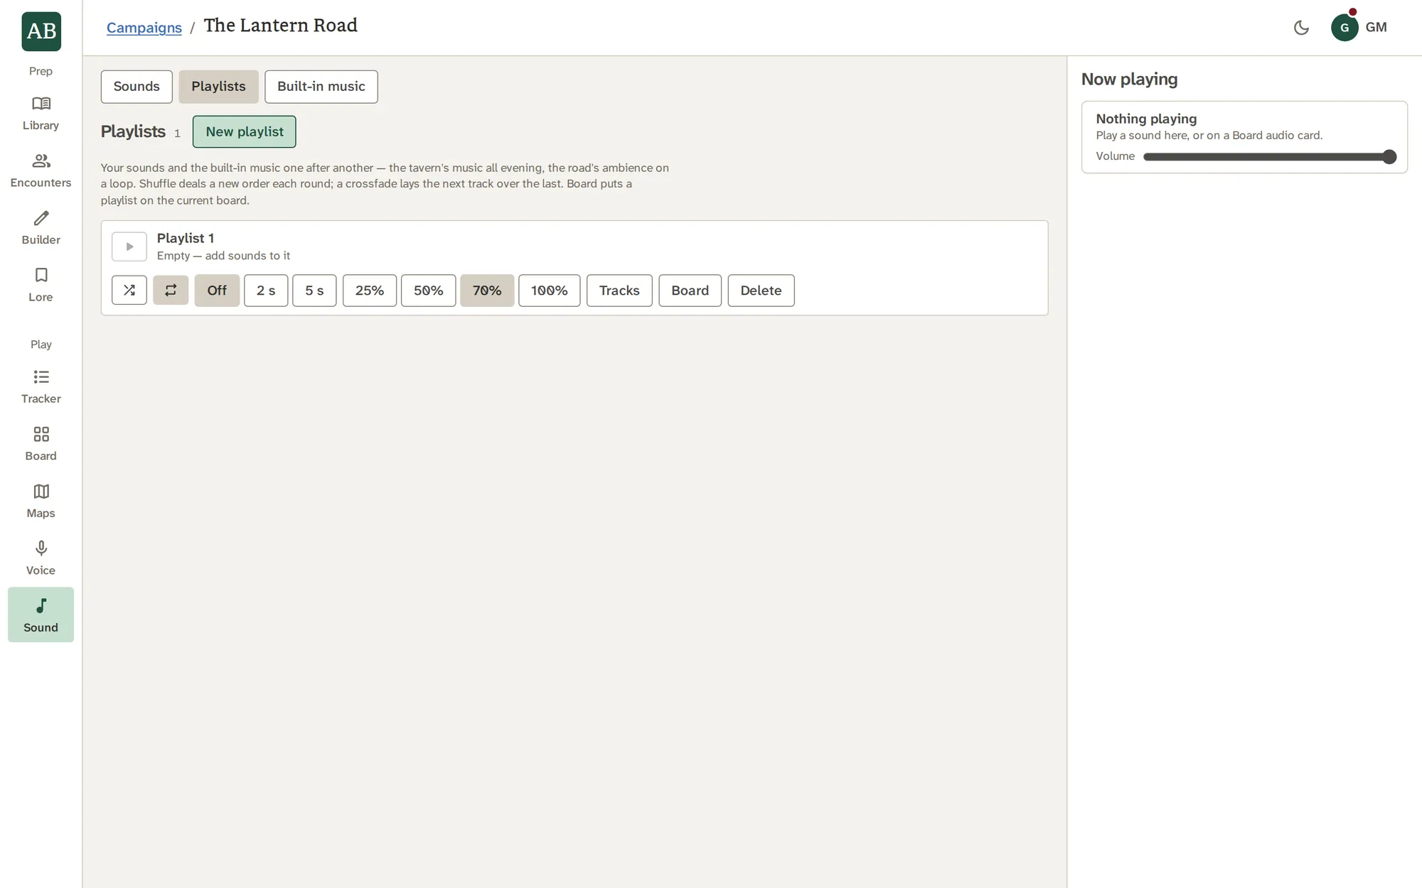
Task: Open the Library section
Action: [x=41, y=114]
